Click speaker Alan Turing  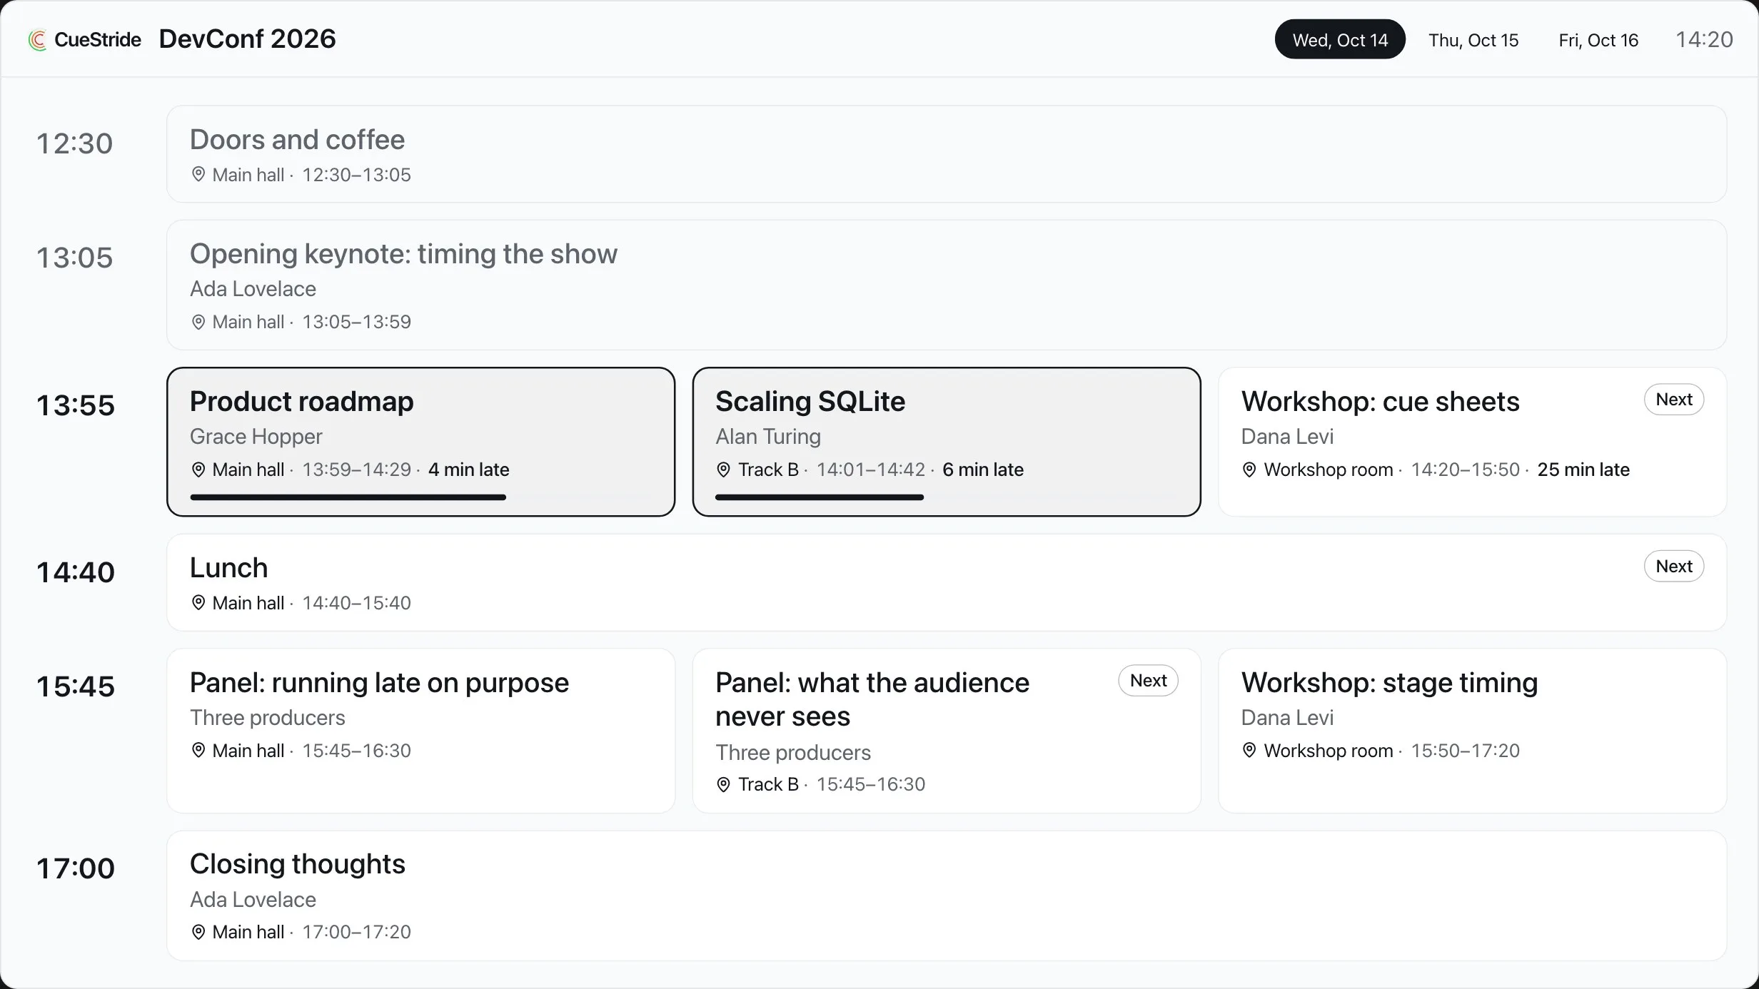(768, 437)
